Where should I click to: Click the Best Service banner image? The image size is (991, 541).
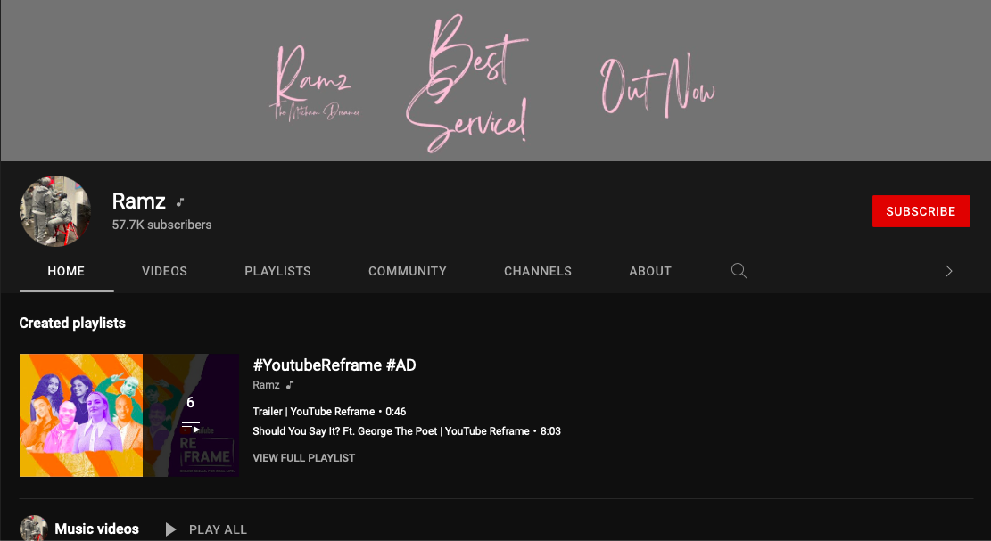point(496,81)
